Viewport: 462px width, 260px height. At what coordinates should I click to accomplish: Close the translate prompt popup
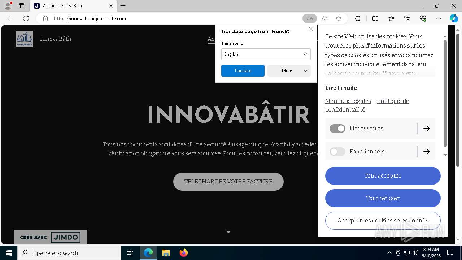tap(311, 29)
